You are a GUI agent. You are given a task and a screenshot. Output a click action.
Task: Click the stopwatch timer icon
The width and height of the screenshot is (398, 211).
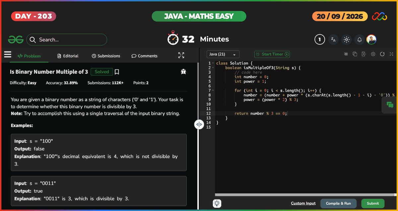173,38
